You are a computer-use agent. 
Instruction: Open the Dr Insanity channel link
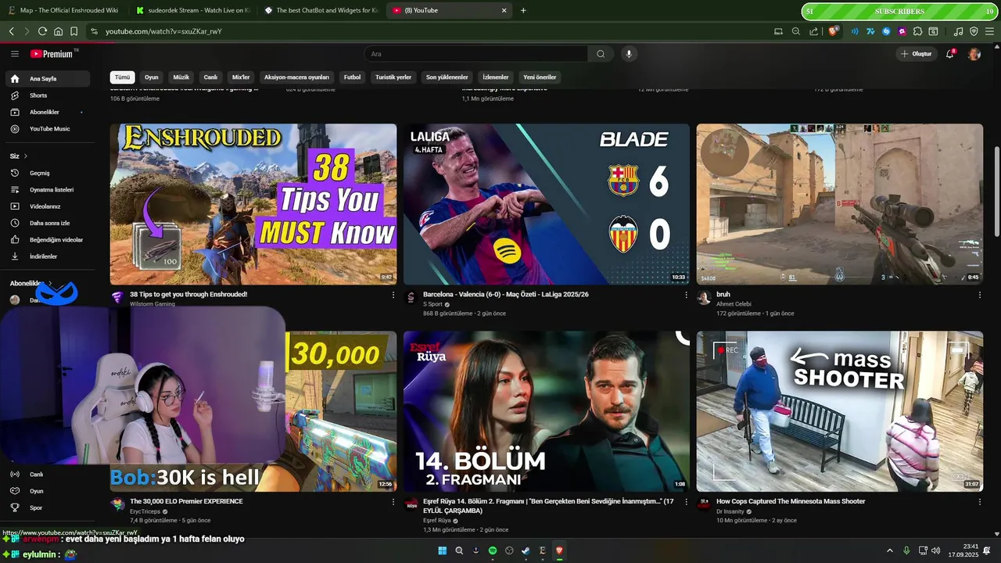(730, 511)
